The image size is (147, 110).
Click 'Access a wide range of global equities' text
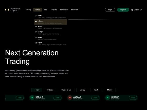pos(50,29)
